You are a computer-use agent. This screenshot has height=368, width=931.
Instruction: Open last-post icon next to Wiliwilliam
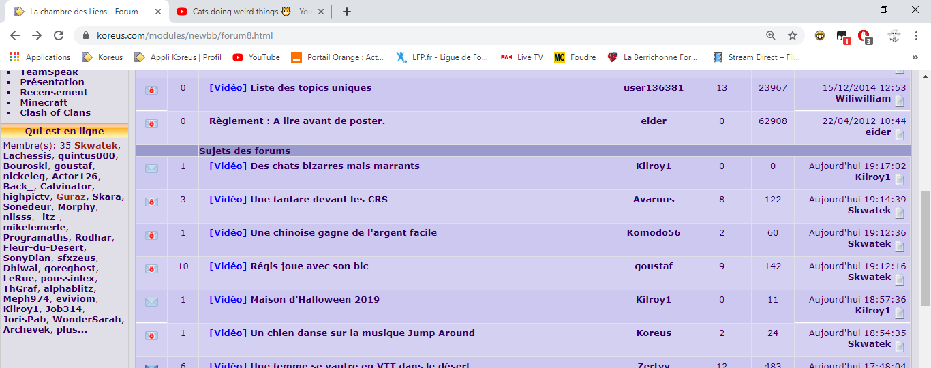coord(900,102)
